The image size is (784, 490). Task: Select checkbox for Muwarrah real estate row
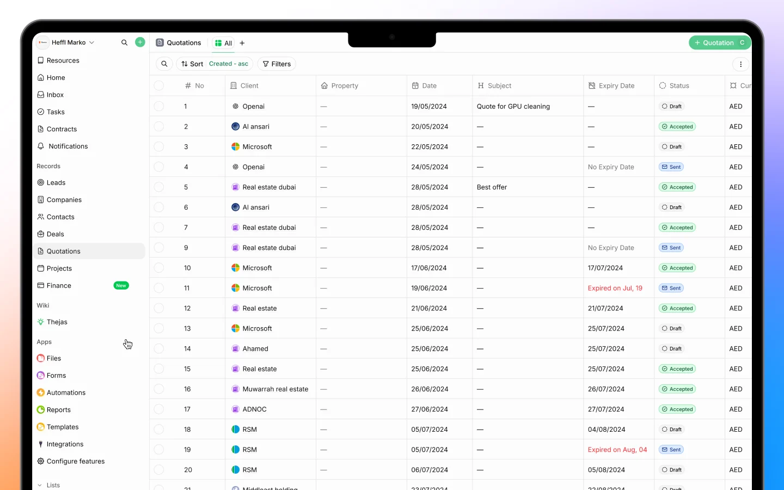click(x=159, y=389)
